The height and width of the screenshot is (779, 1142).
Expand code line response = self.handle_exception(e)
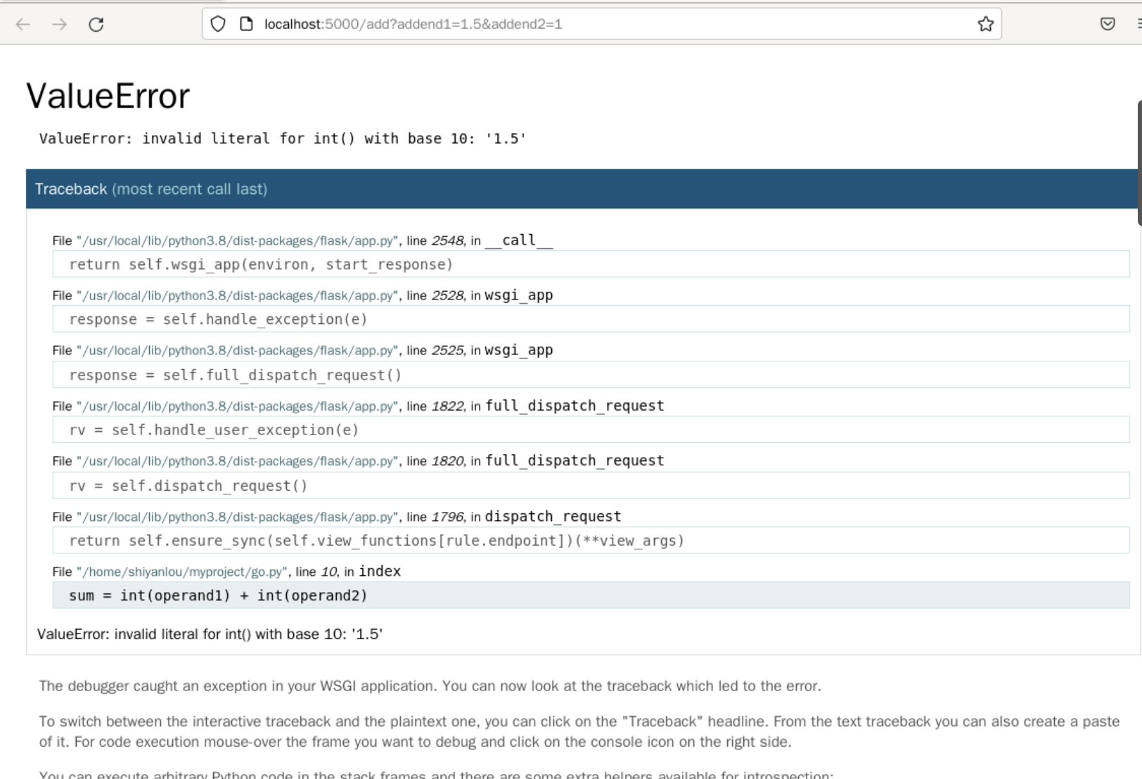click(x=591, y=319)
